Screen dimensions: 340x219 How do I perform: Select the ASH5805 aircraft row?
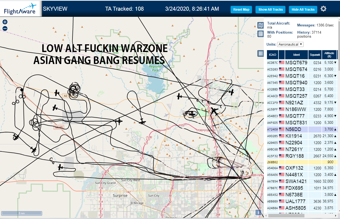tap(302, 208)
